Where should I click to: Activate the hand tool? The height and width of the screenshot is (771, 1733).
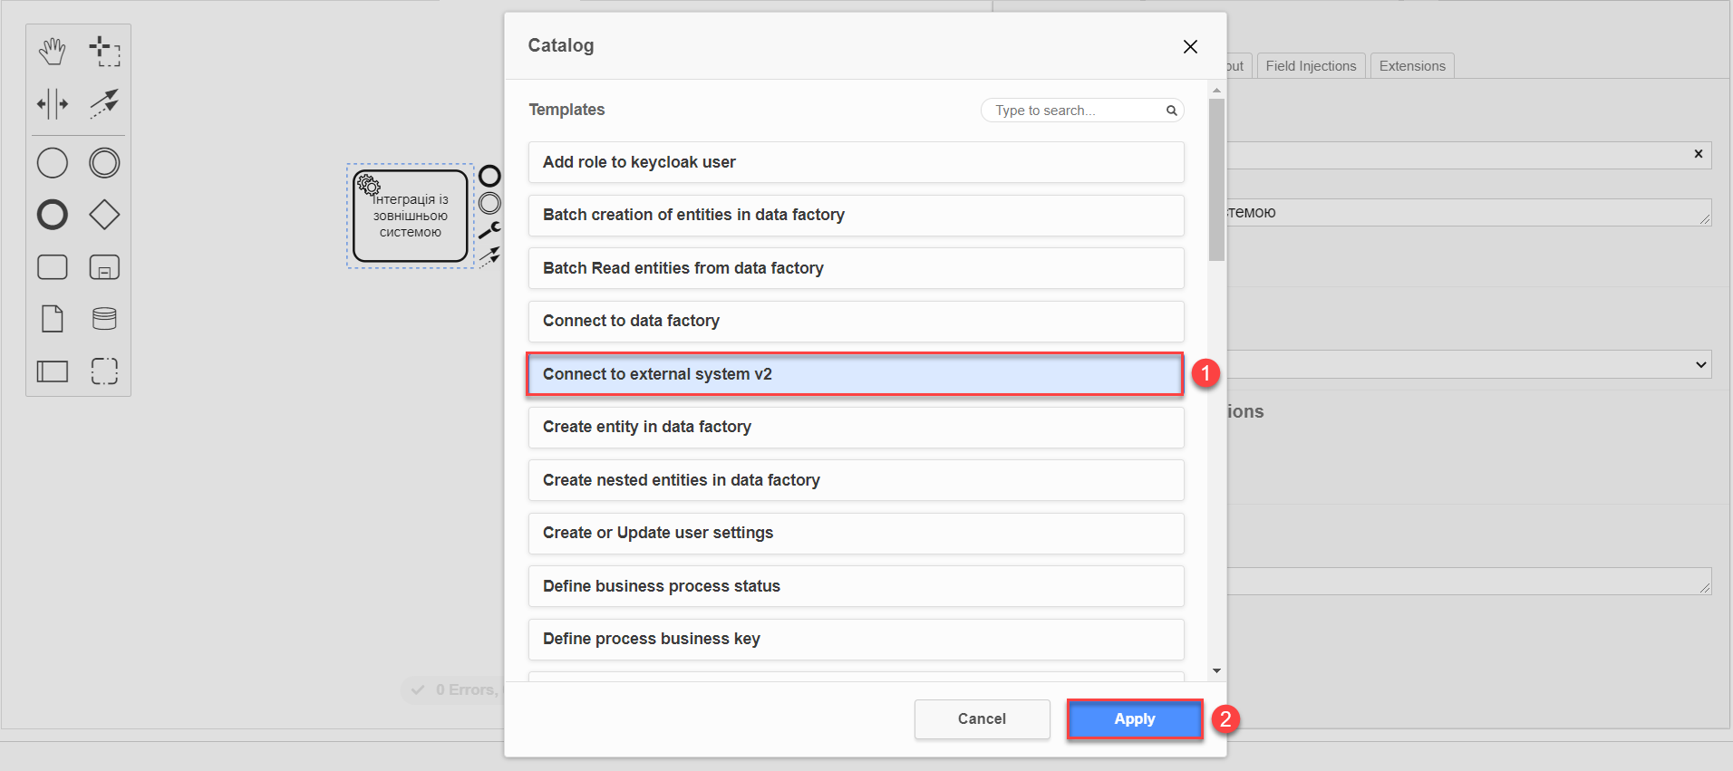pyautogui.click(x=53, y=52)
